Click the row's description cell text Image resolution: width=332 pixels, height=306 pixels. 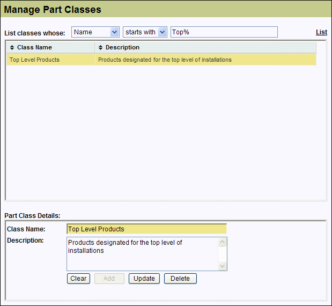[x=165, y=60]
